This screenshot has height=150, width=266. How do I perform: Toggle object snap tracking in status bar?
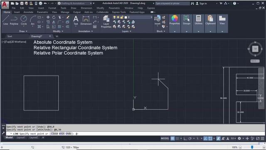[205, 138]
